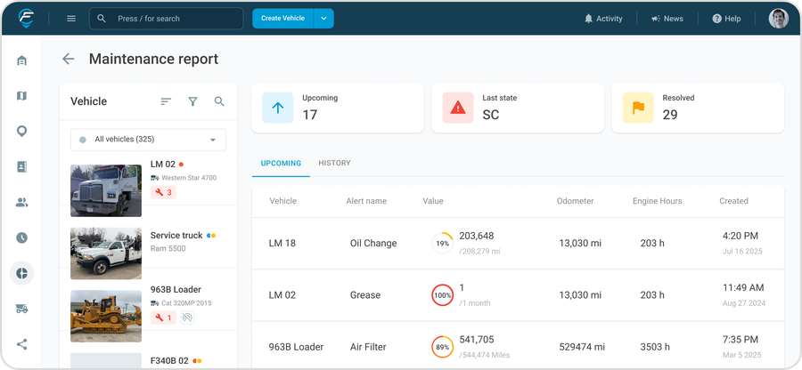The width and height of the screenshot is (802, 370).
Task: Click the Oil Change alert name
Action: click(x=373, y=244)
